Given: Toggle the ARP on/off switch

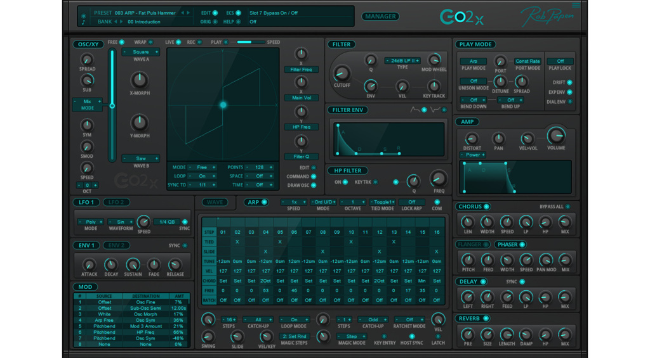Looking at the screenshot, I should click(264, 202).
